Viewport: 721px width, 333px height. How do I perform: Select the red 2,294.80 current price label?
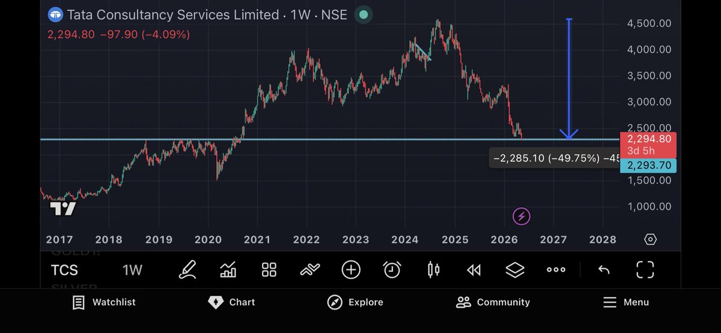tap(648, 145)
